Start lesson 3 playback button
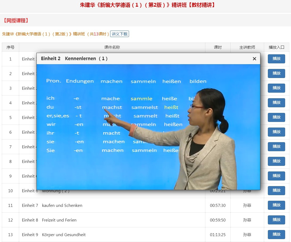This screenshot has width=291, height=242. [x=276, y=88]
